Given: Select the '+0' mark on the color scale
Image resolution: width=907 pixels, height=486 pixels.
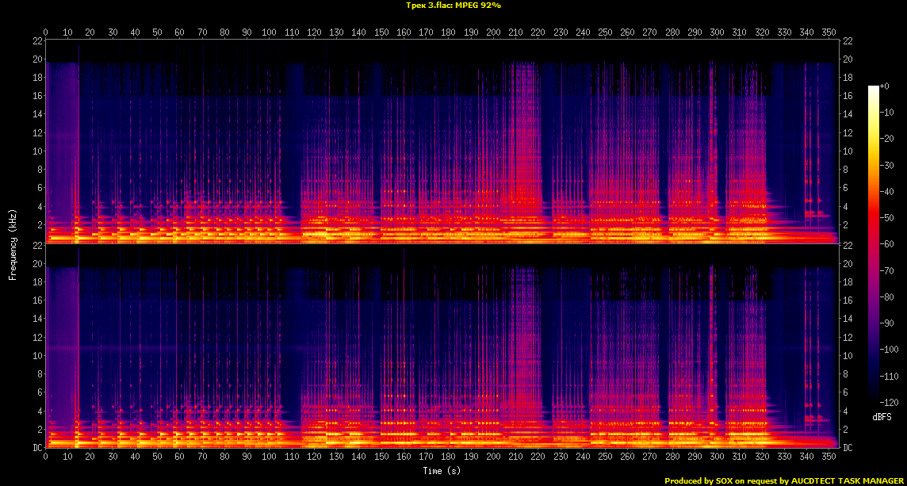Looking at the screenshot, I should coord(885,86).
